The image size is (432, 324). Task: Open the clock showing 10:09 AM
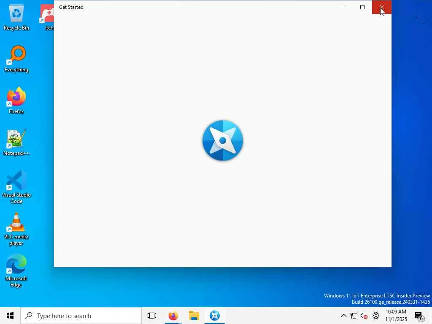[x=396, y=316]
